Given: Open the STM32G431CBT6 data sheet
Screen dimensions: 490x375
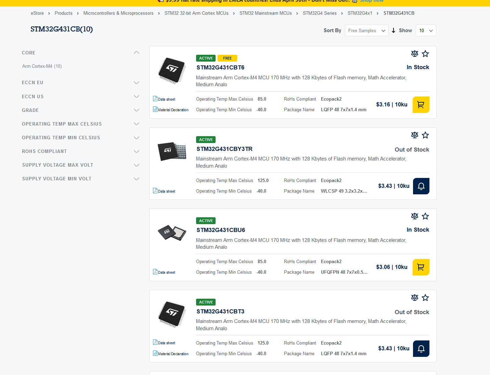Looking at the screenshot, I should [x=164, y=99].
